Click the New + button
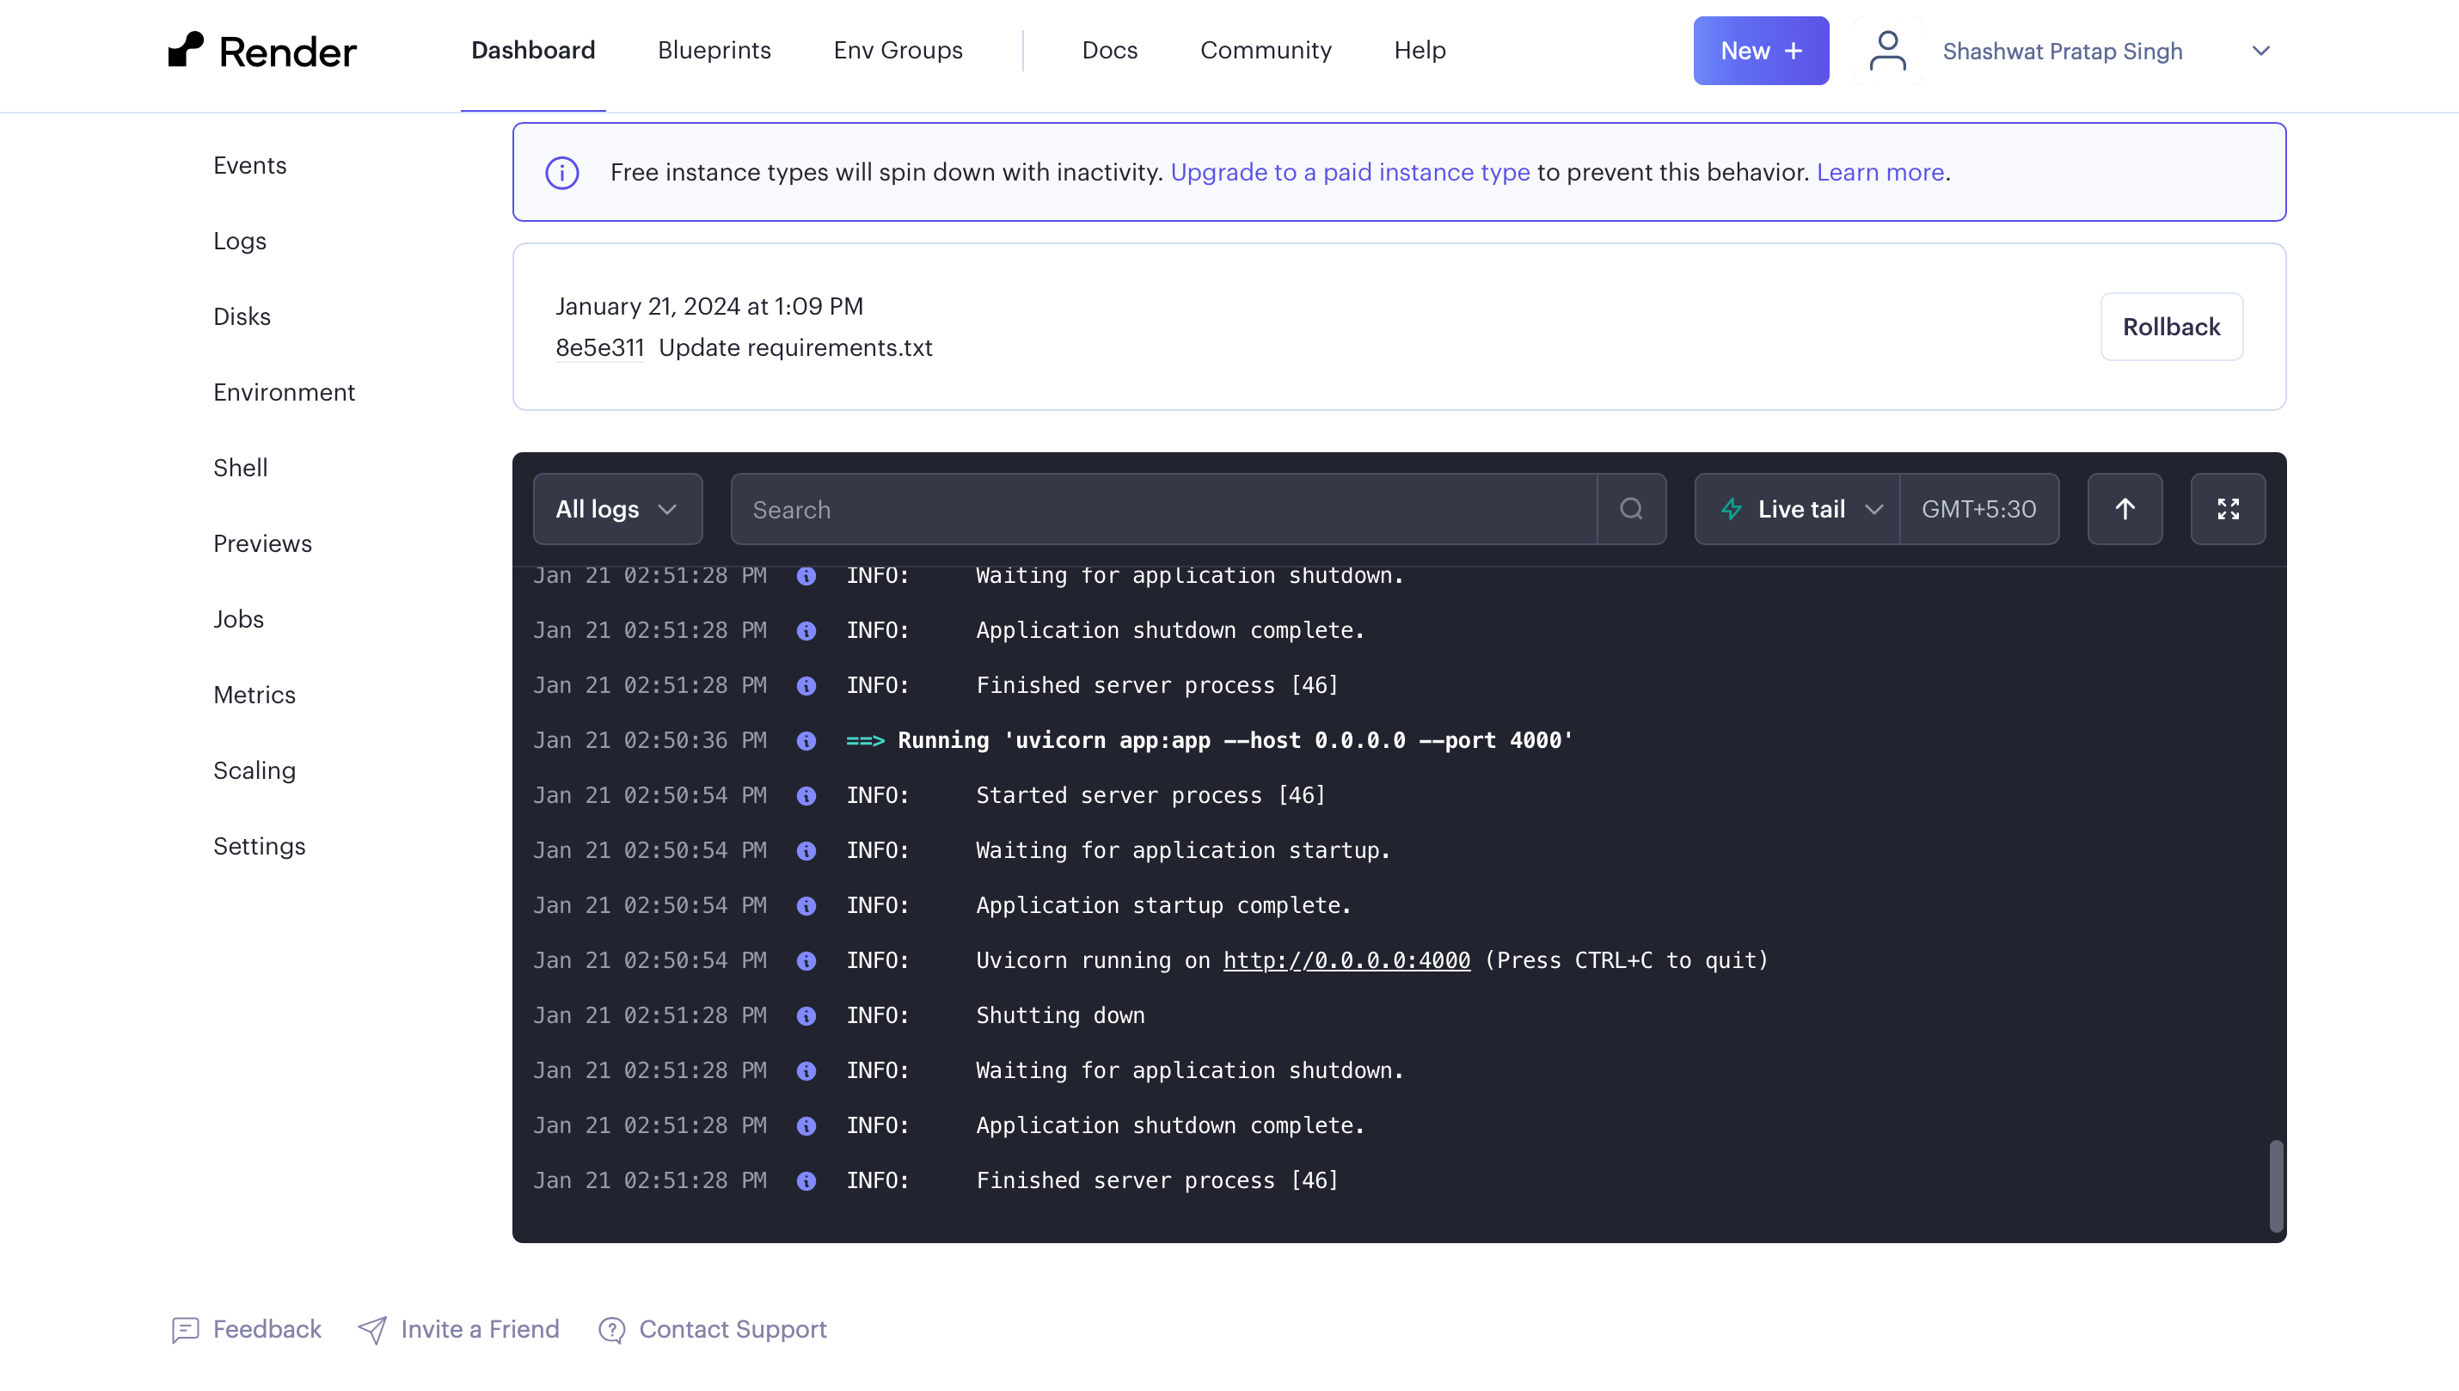Image resolution: width=2459 pixels, height=1391 pixels. pyautogui.click(x=1760, y=51)
